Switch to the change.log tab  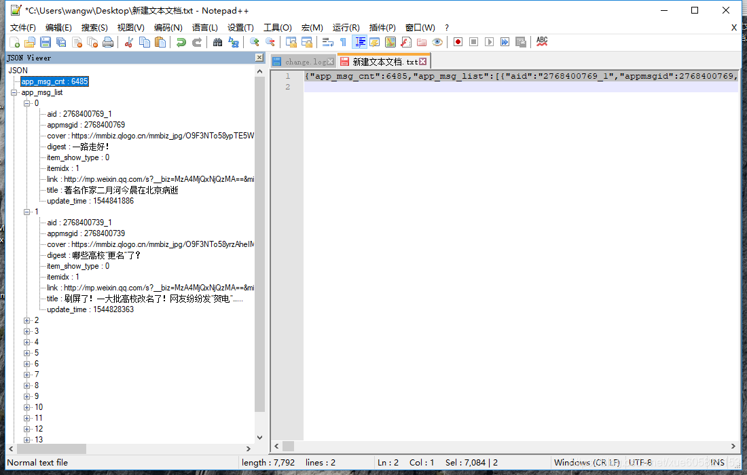[x=302, y=62]
